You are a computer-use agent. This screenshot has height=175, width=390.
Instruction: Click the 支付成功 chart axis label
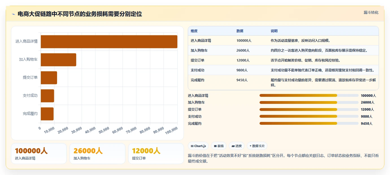pyautogui.click(x=30, y=96)
